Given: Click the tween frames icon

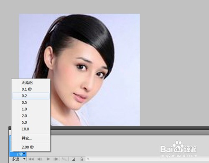Looking at the screenshot, I should 64,159.
